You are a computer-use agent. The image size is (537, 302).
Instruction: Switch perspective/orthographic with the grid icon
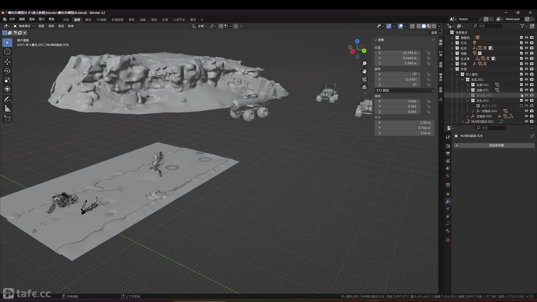(364, 87)
